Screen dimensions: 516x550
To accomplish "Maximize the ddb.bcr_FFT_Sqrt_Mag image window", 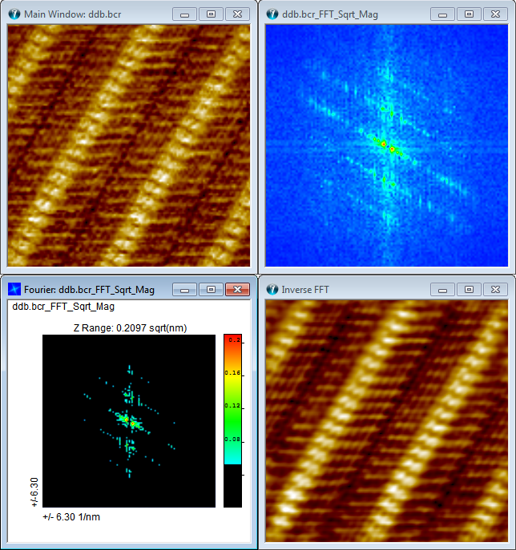I will point(469,14).
